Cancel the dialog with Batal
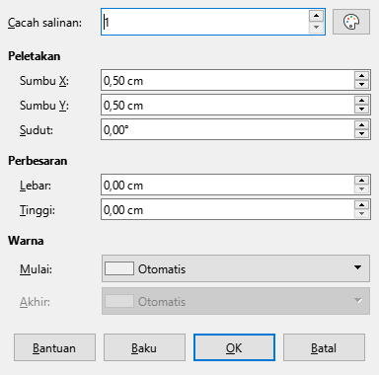 (324, 347)
